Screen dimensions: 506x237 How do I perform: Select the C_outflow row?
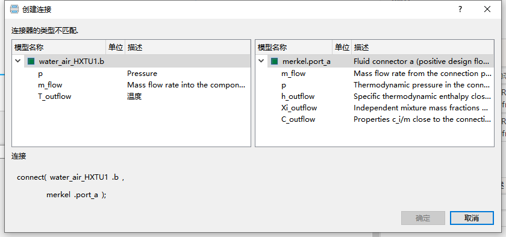375,119
